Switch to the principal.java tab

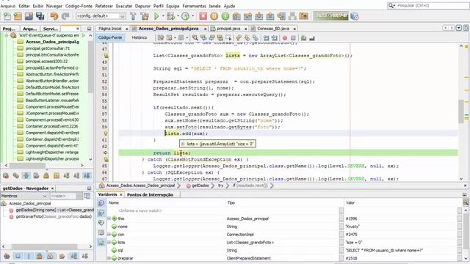[x=228, y=29]
